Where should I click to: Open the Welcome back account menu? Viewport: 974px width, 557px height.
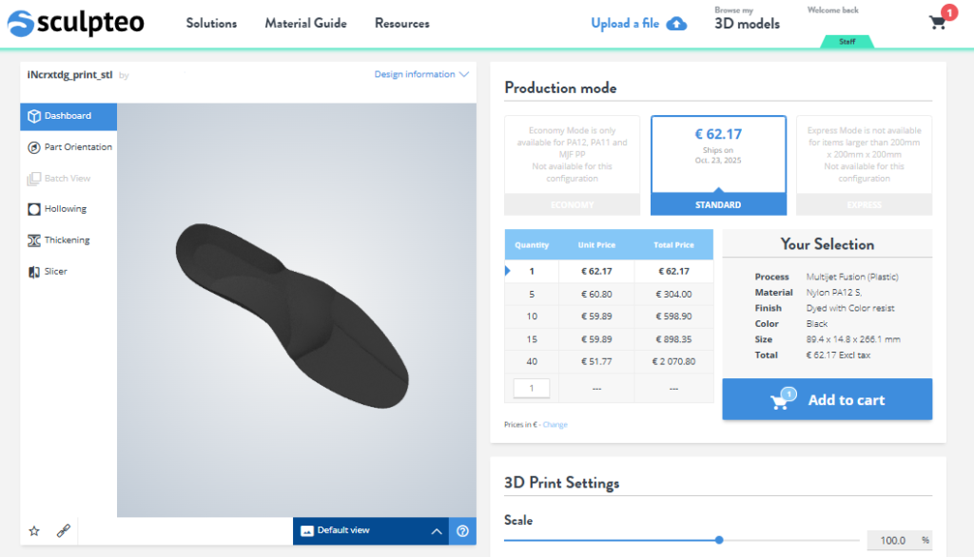[832, 10]
